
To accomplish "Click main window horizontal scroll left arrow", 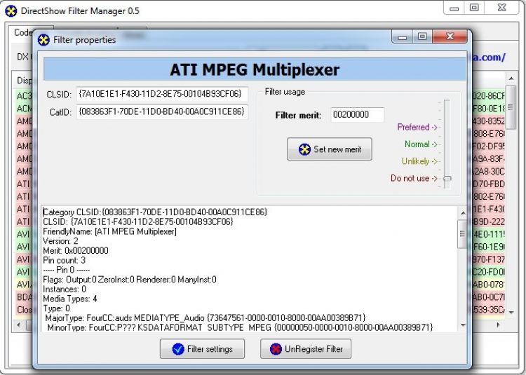I will 18,325.
